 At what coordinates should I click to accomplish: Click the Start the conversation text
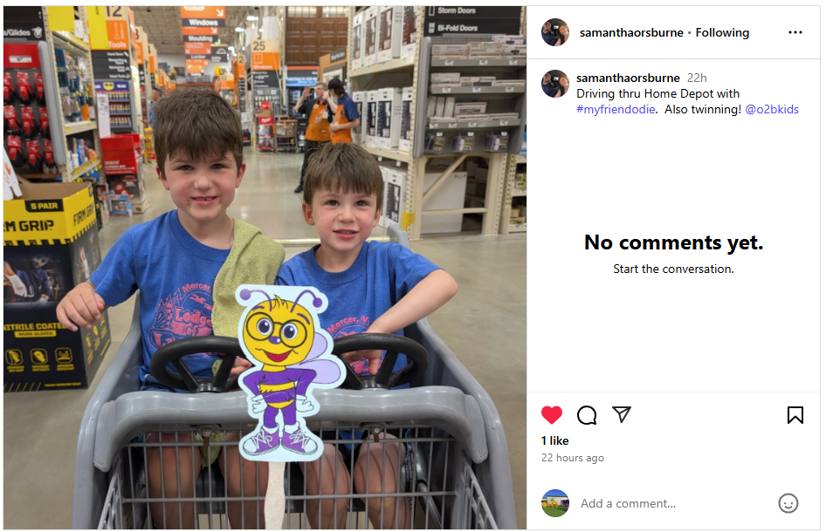click(673, 269)
